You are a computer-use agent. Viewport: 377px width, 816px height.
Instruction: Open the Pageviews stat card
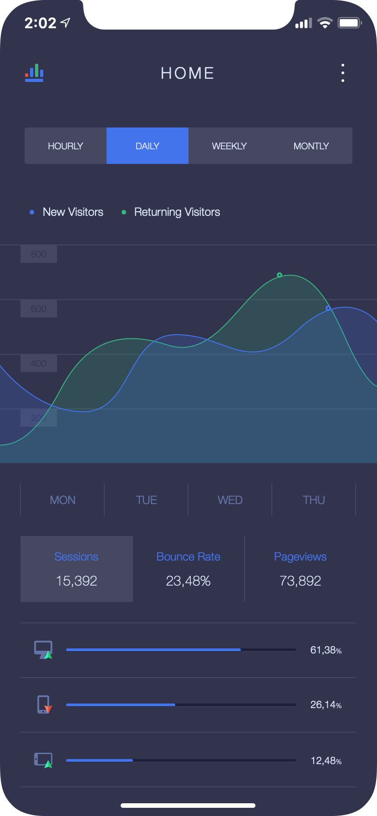(301, 569)
